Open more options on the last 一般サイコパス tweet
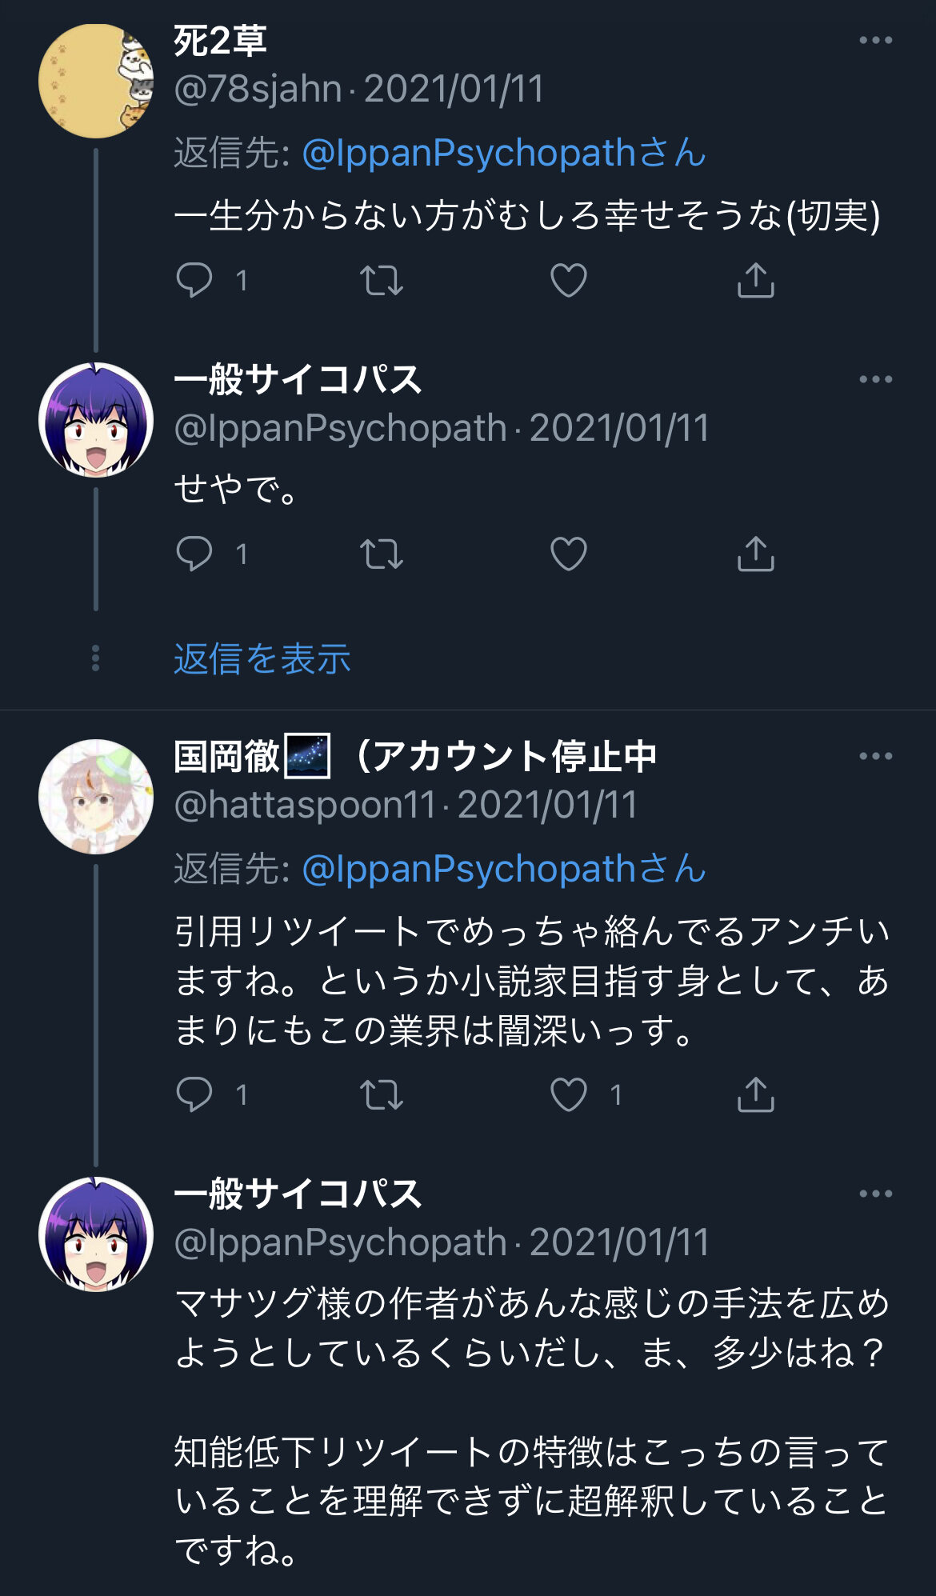Image resolution: width=936 pixels, height=1596 pixels. coord(875,1194)
